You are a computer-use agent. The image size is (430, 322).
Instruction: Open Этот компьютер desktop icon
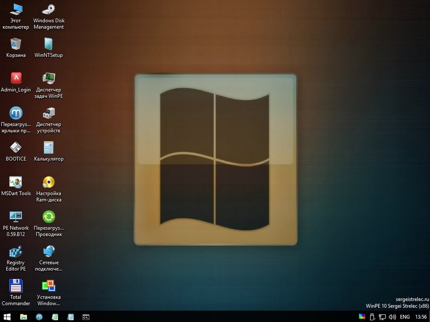pos(16,16)
